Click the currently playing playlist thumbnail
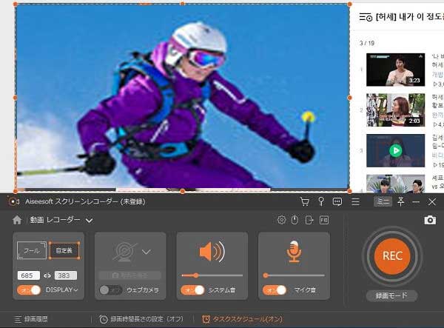This screenshot has height=328, width=444. (395, 151)
